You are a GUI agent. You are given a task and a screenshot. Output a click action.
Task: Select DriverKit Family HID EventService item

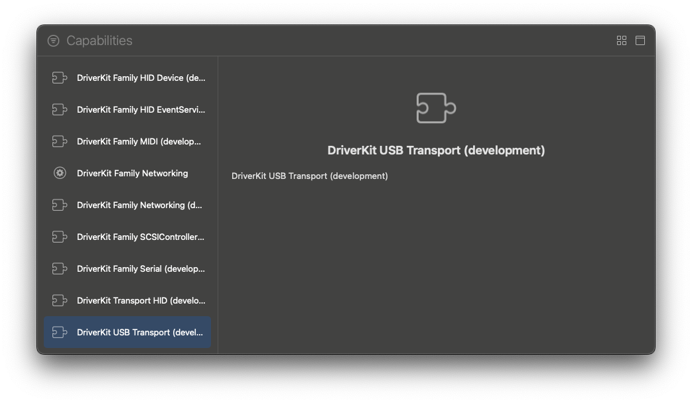pos(141,110)
